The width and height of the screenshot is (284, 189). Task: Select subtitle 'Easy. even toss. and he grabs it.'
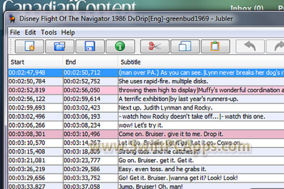(x=163, y=169)
